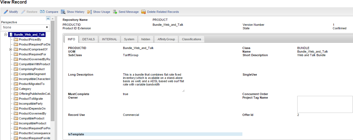Click the ProductRequiredForDis folder icon
Image resolution: width=353 pixels, height=140 pixels.
click(16, 44)
